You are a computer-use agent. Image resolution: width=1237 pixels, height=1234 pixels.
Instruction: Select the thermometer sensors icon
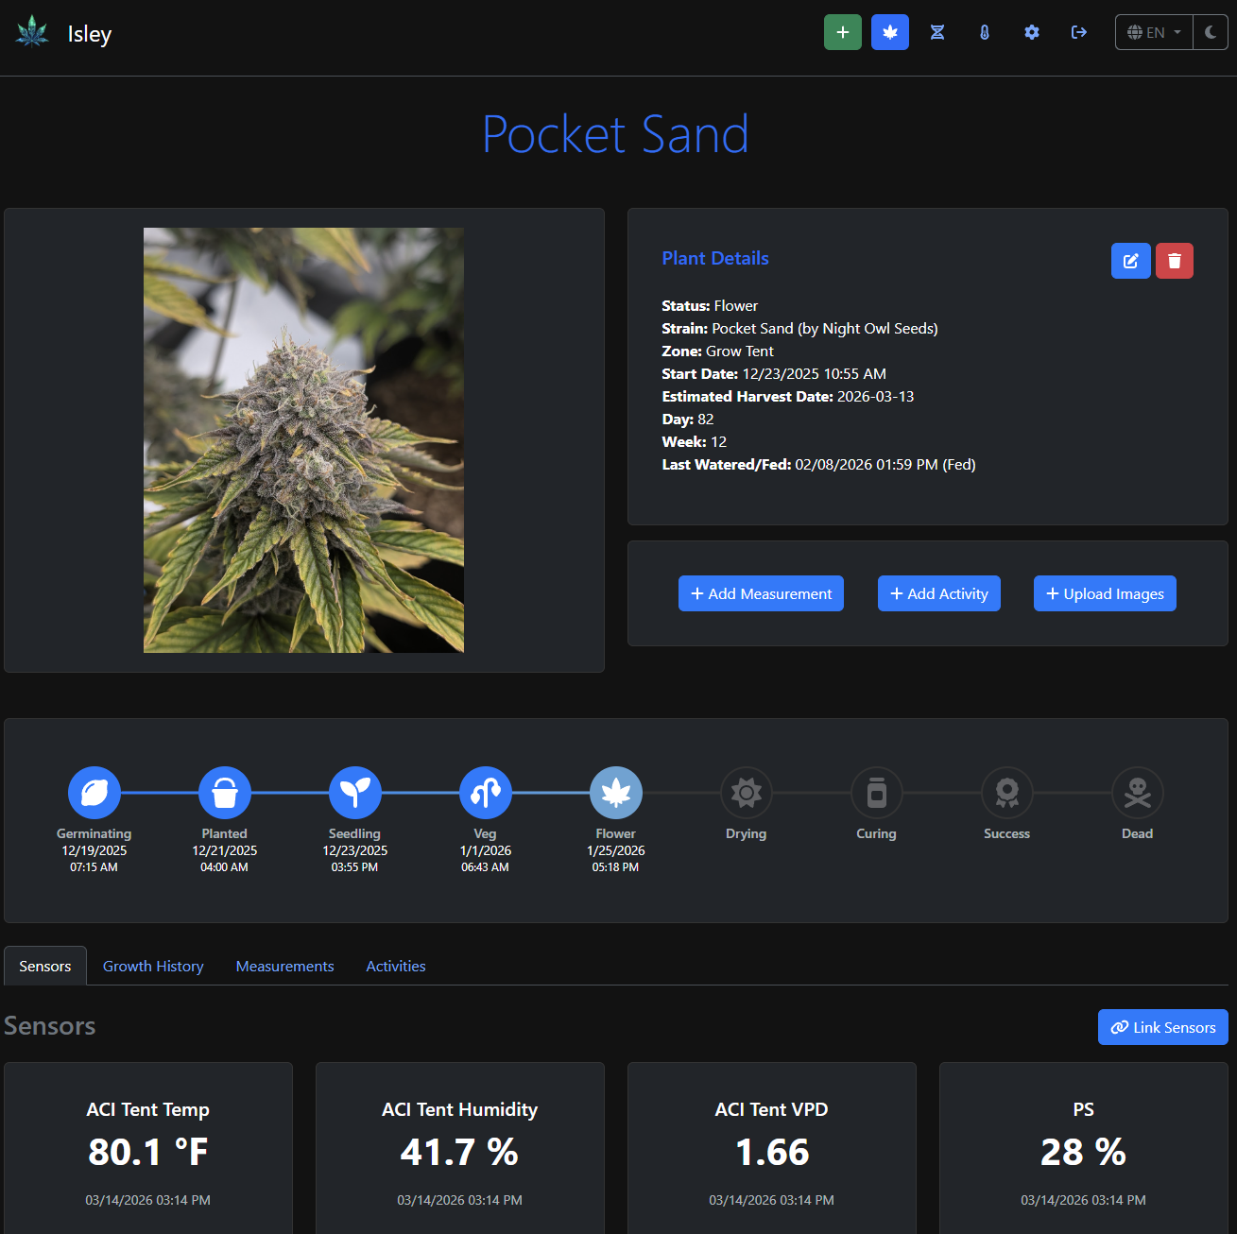[x=984, y=31]
